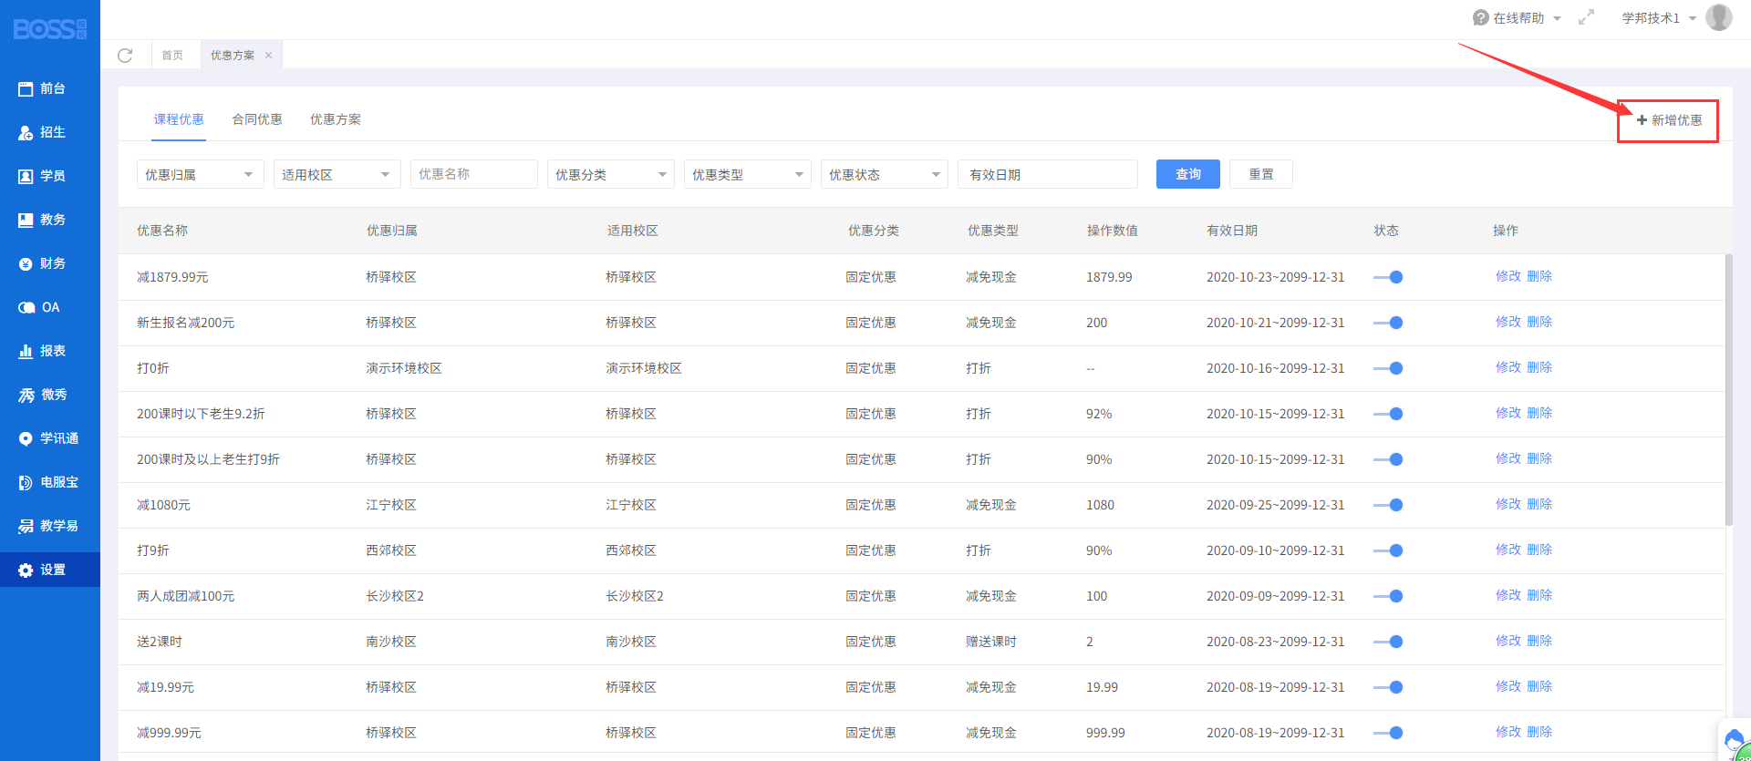This screenshot has height=761, width=1751.
Task: Expand the 学邦技术1 user menu
Action: [1693, 18]
